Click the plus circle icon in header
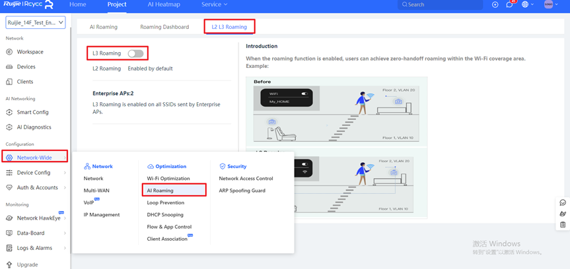This screenshot has width=570, height=269. click(495, 5)
